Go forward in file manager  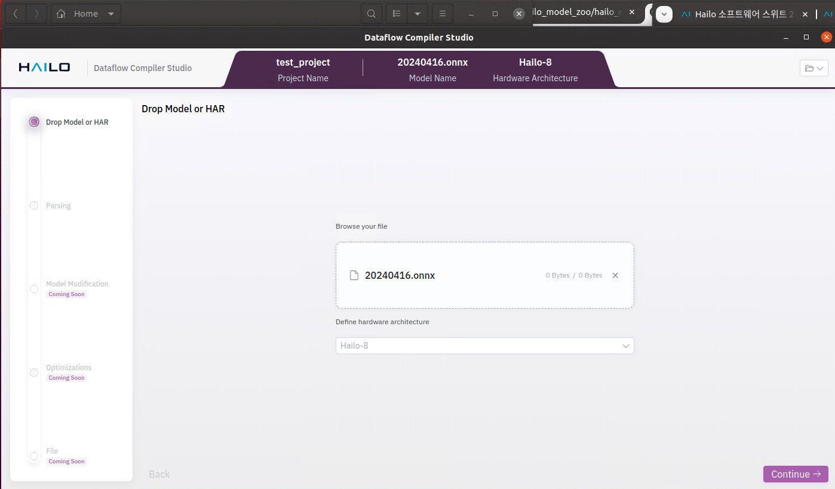click(x=36, y=14)
